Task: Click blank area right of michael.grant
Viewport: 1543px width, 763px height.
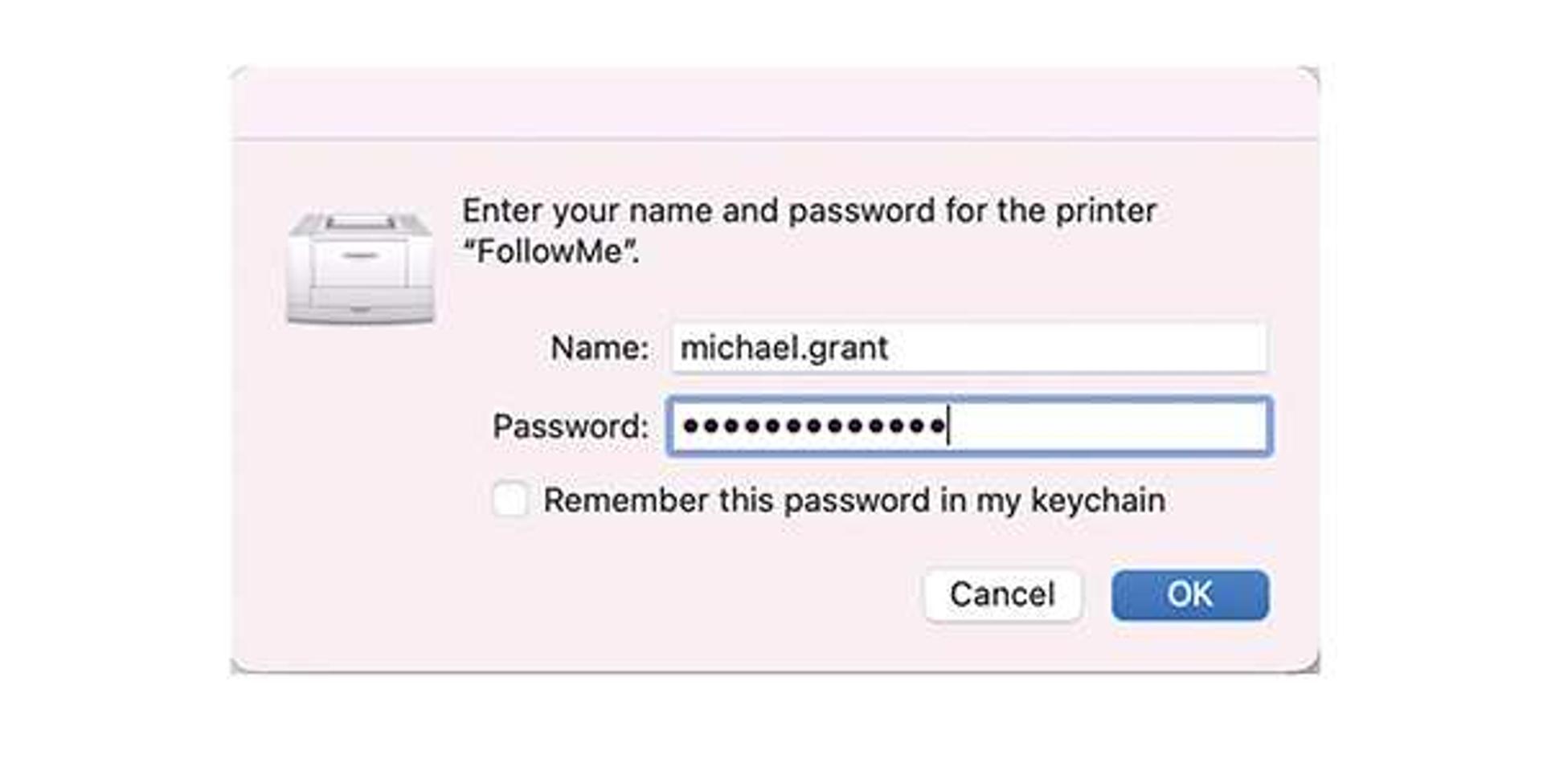Action: pos(1077,348)
